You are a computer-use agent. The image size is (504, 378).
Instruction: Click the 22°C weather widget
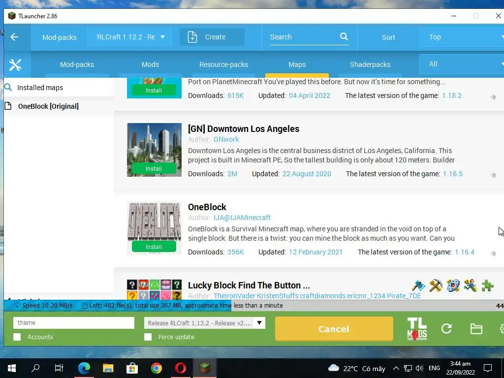[356, 368]
